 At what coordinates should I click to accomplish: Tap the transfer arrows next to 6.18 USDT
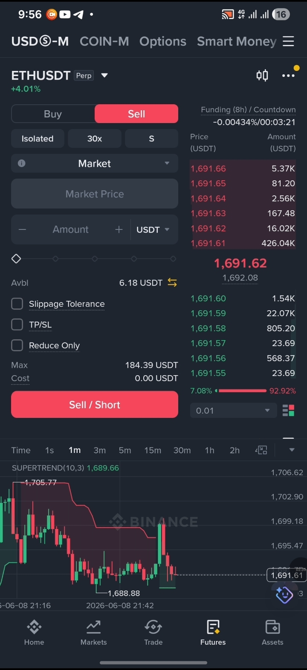pos(172,282)
